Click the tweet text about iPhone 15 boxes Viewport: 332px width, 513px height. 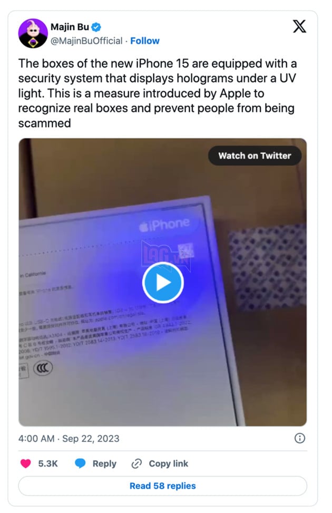tap(158, 93)
